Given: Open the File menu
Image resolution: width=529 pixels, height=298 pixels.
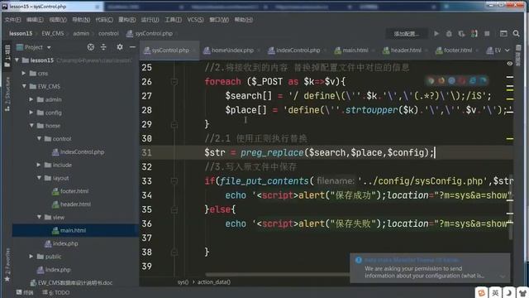Looking at the screenshot, I should (x=12, y=20).
